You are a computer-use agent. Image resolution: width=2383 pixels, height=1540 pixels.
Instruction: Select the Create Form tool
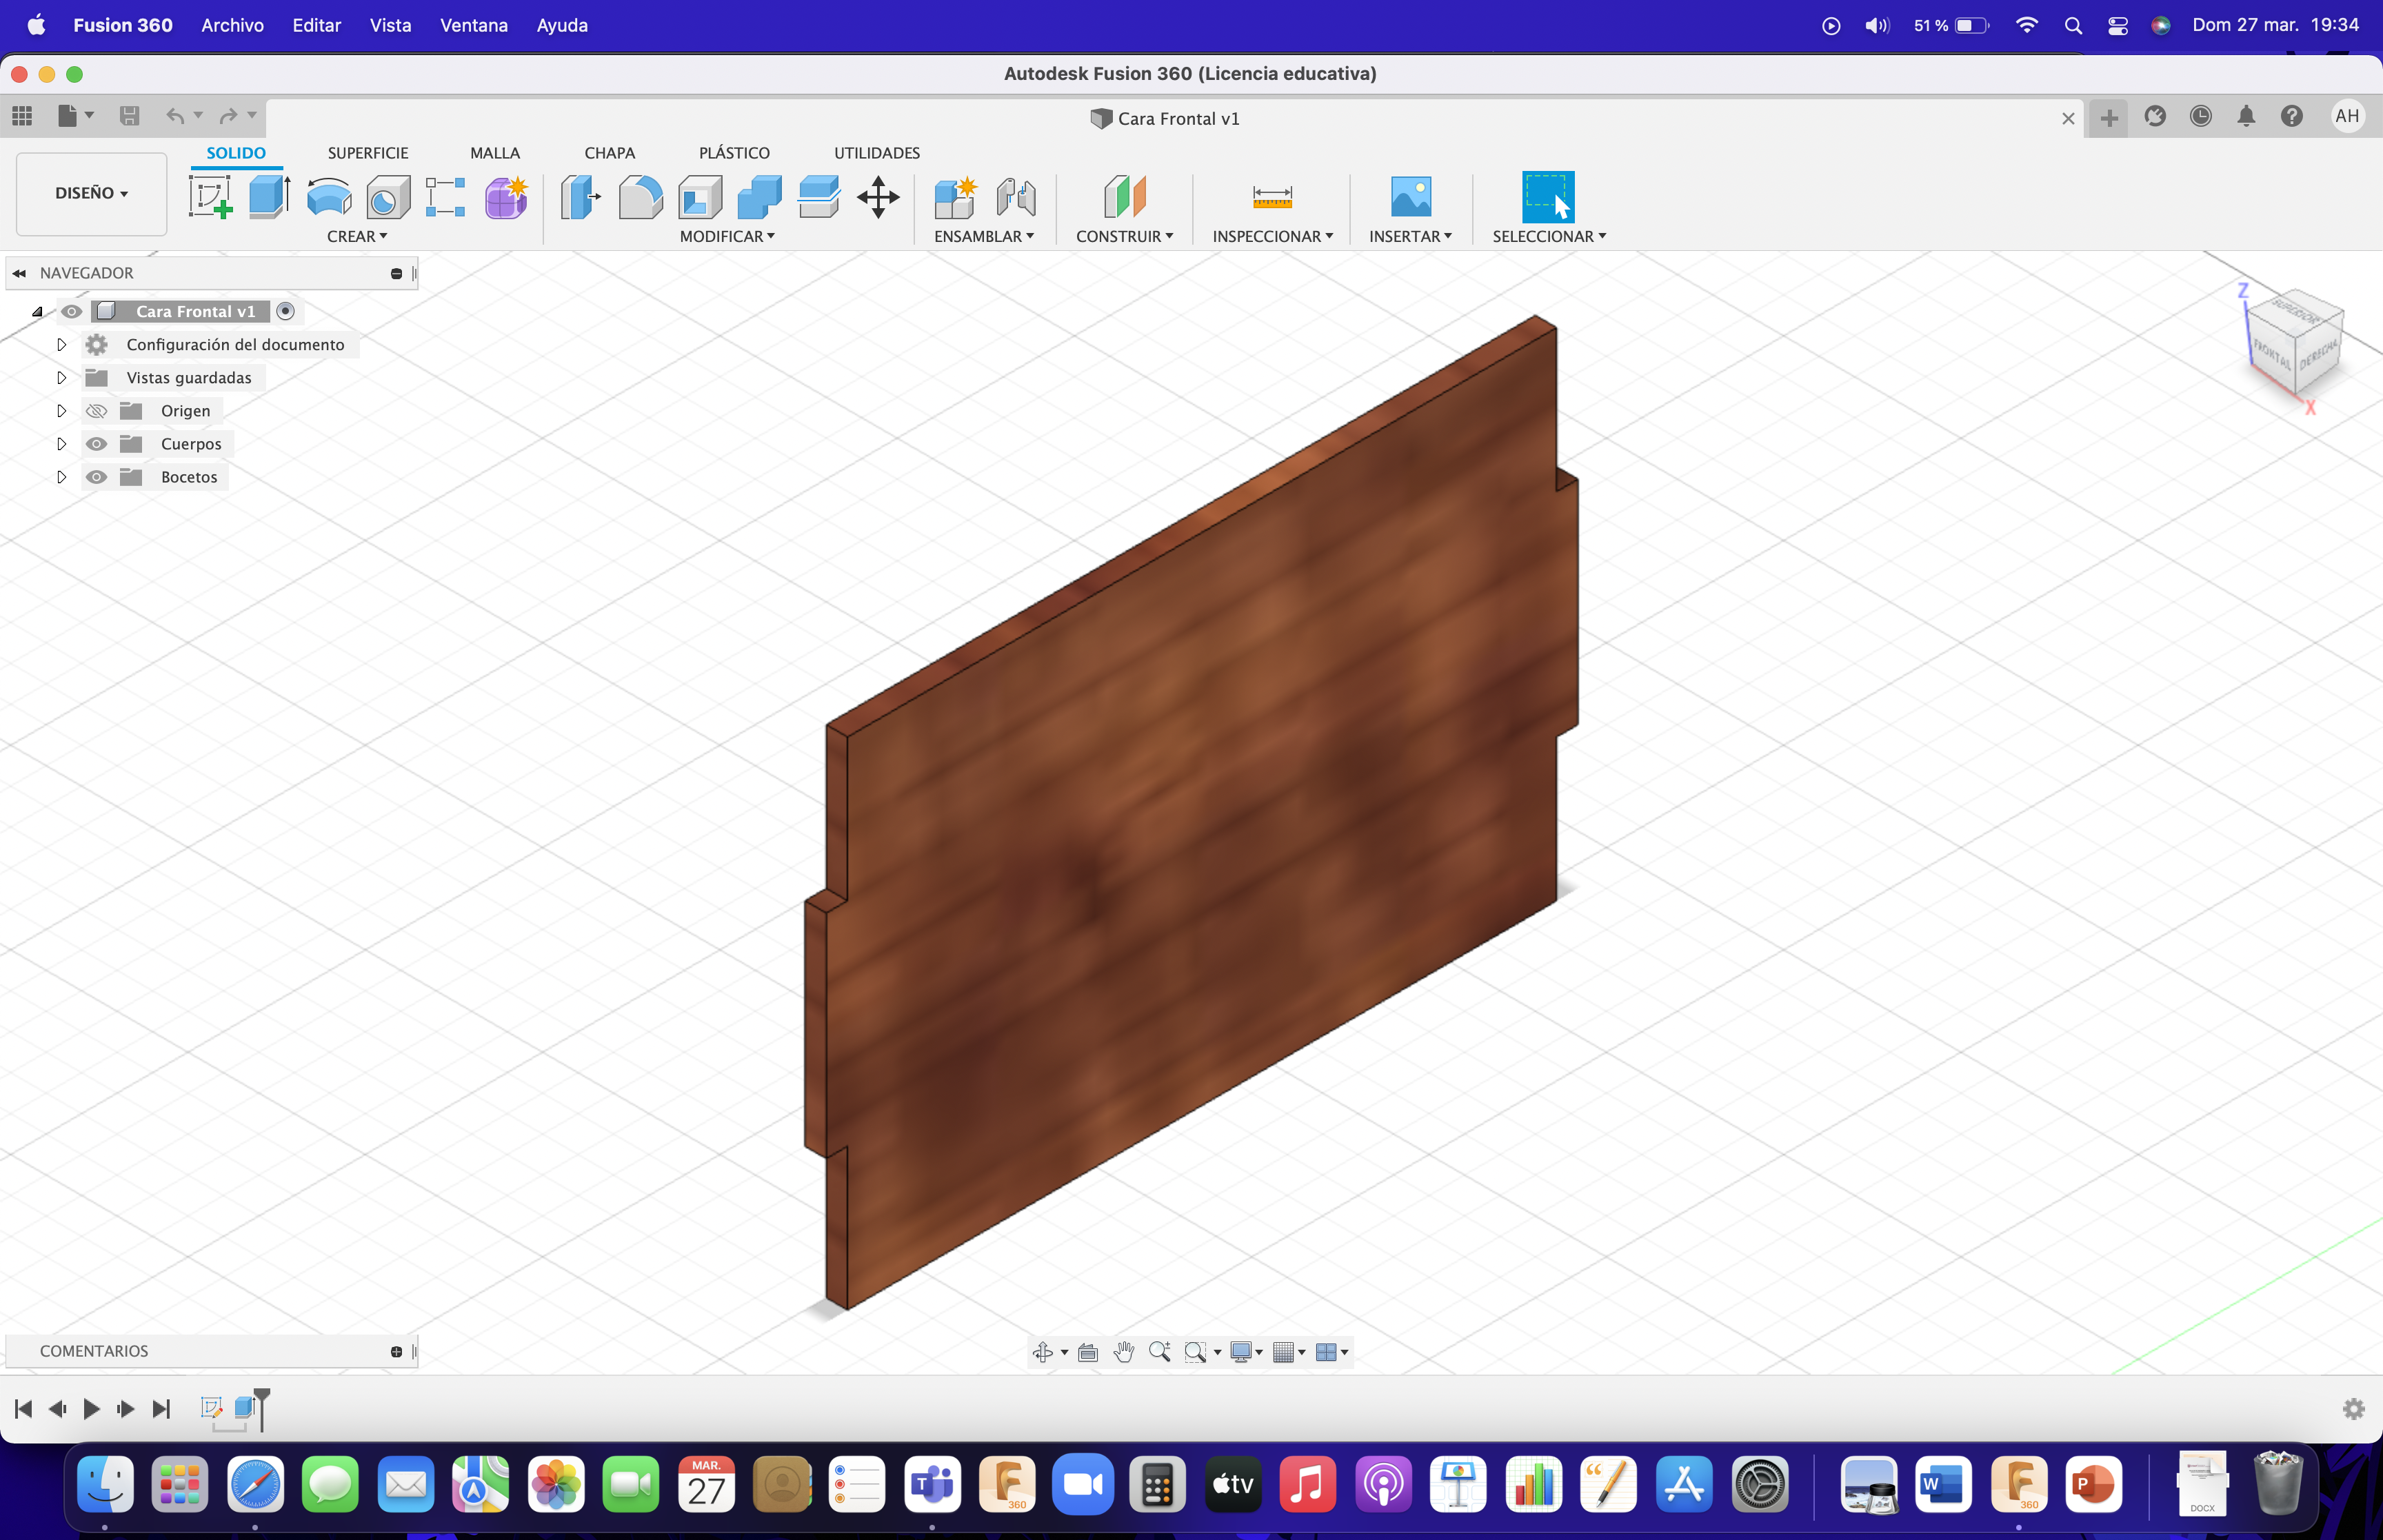click(506, 196)
